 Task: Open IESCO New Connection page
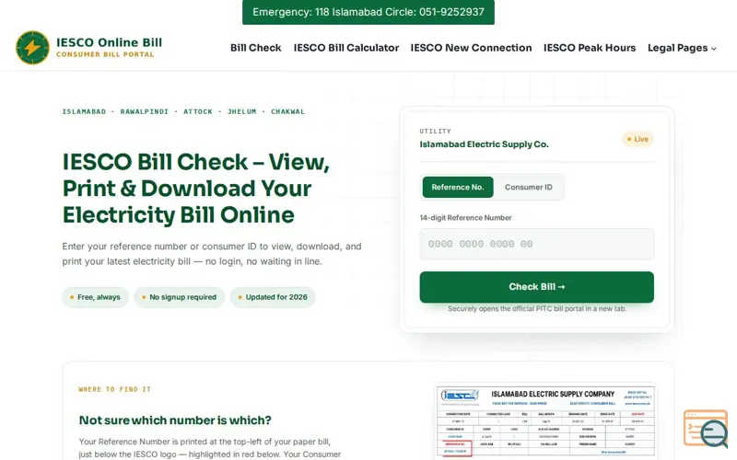click(471, 48)
